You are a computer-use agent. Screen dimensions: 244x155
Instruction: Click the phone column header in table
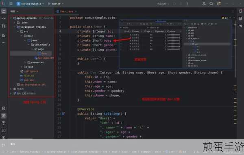[x=171, y=31]
